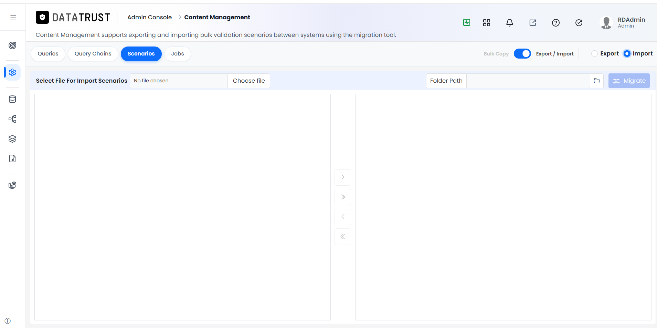Switch to the Query Chains tab

93,54
